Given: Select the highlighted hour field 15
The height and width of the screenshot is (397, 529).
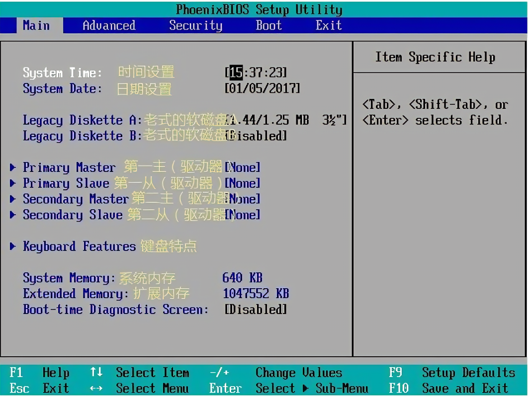Looking at the screenshot, I should coord(236,73).
